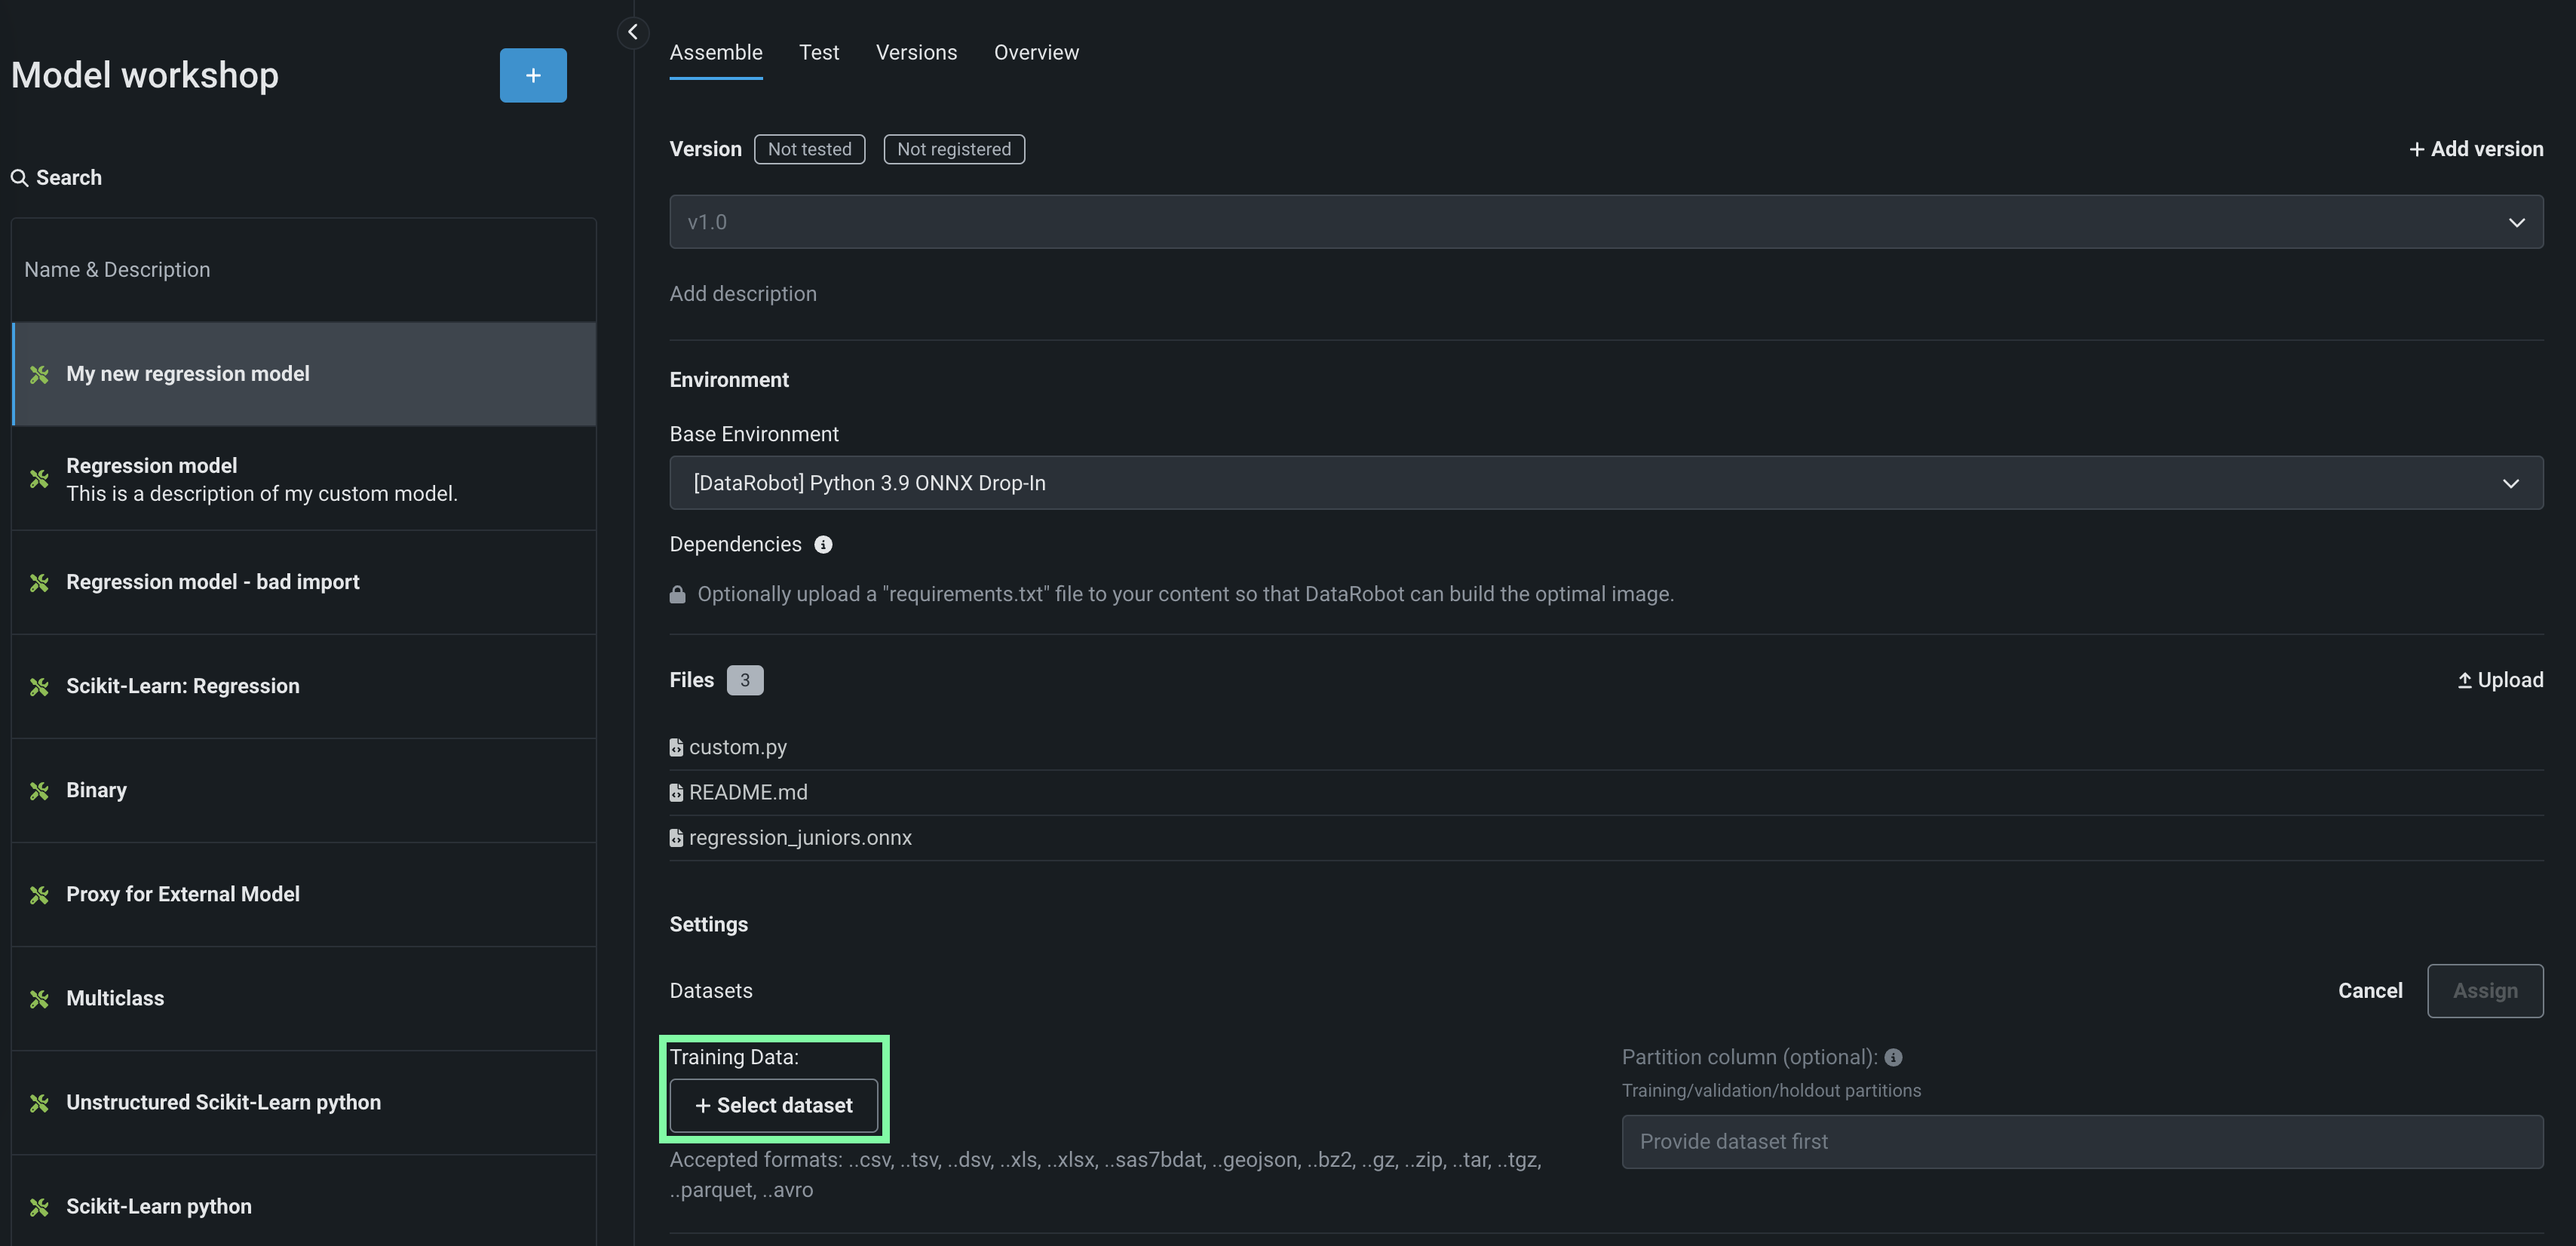Click Add version
This screenshot has width=2576, height=1246.
pos(2475,149)
